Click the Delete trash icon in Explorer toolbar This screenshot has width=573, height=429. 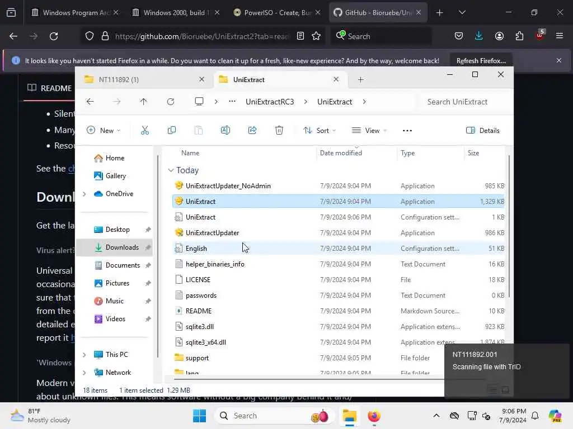pos(279,130)
